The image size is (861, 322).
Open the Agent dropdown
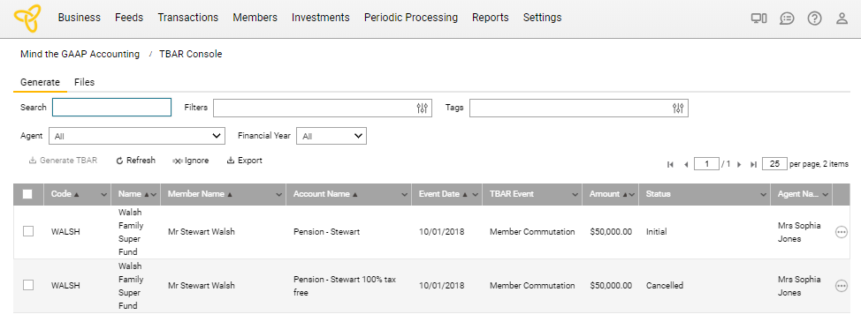(137, 136)
